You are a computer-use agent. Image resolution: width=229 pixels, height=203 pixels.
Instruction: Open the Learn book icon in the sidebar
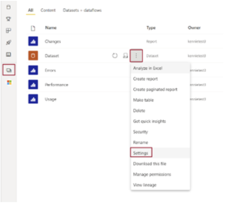(8, 54)
